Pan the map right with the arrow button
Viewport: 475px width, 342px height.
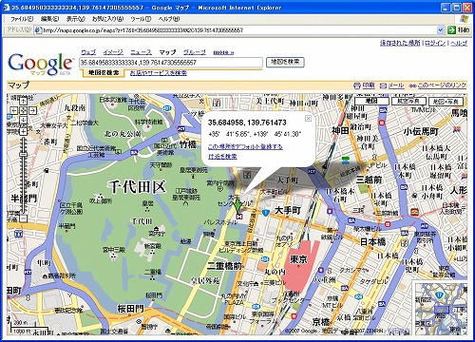coord(32,110)
